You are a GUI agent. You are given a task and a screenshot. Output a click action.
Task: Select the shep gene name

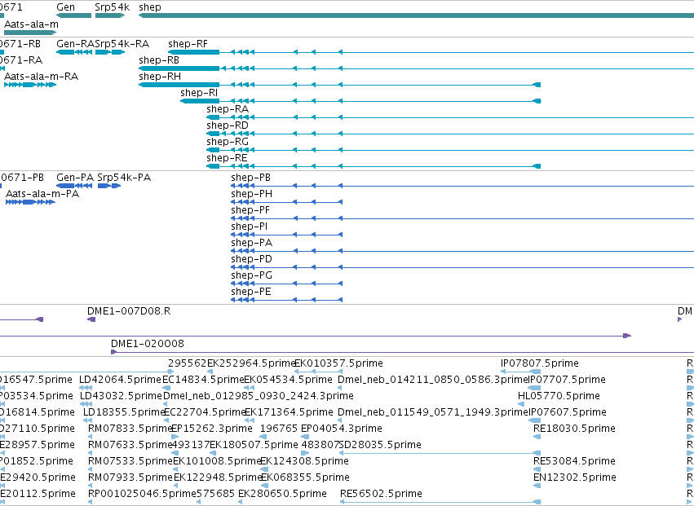150,7
